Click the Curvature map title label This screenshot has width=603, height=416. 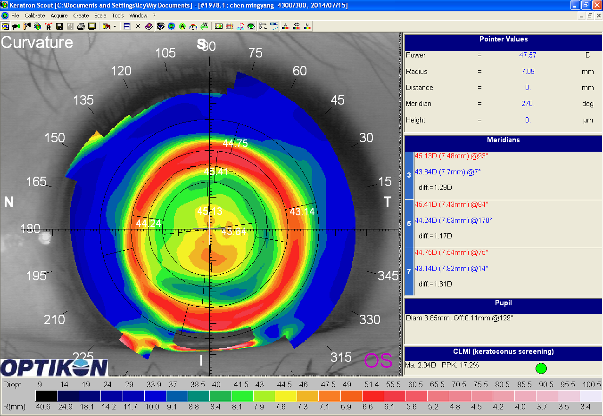pos(37,42)
